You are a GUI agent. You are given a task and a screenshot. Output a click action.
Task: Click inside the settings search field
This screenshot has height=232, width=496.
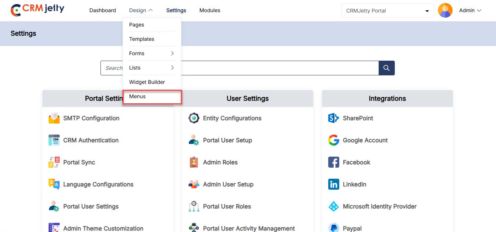pos(240,68)
